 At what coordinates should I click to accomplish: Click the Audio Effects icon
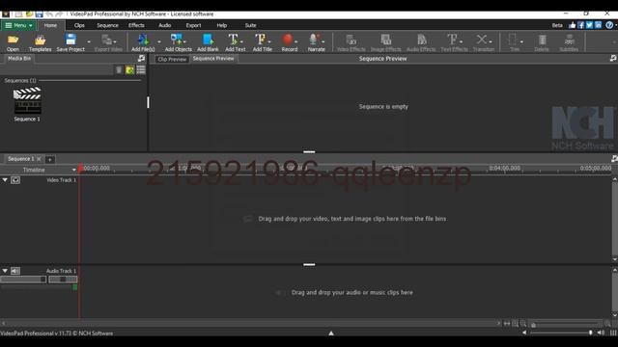point(421,42)
